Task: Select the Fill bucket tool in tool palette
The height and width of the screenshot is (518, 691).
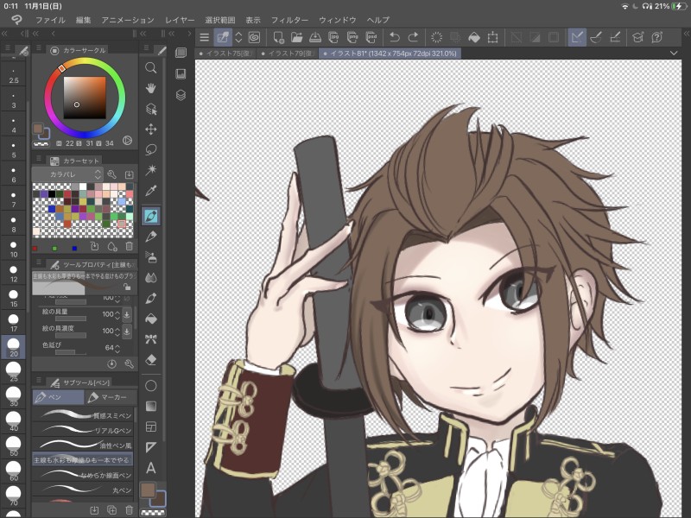Action: click(x=150, y=319)
